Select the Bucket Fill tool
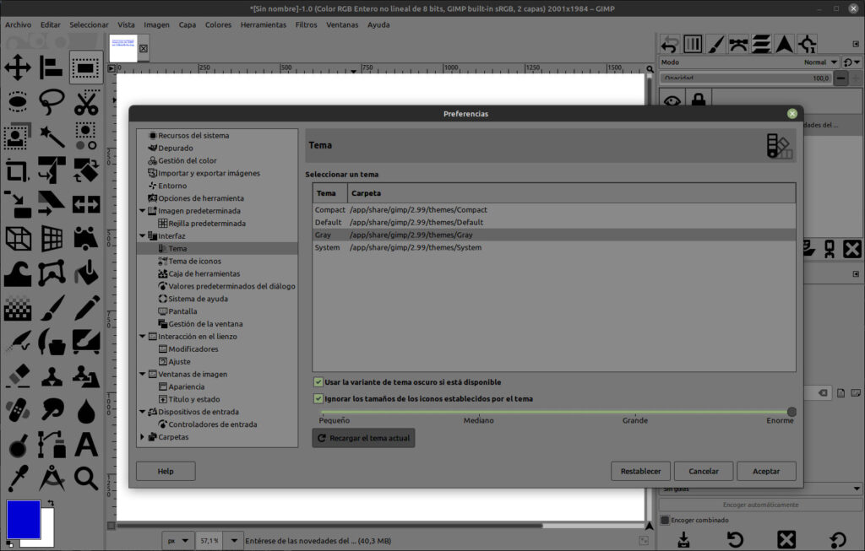The width and height of the screenshot is (865, 551). [x=86, y=273]
